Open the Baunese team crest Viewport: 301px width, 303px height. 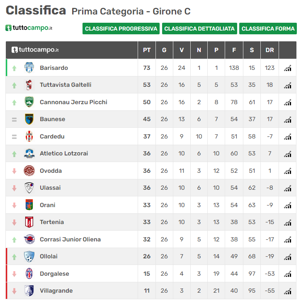tap(29, 119)
